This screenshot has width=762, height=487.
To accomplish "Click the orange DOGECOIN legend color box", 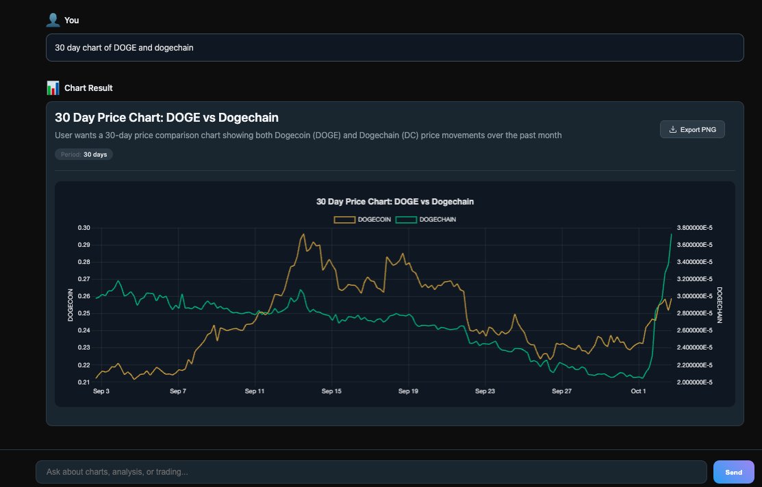I will pos(344,220).
